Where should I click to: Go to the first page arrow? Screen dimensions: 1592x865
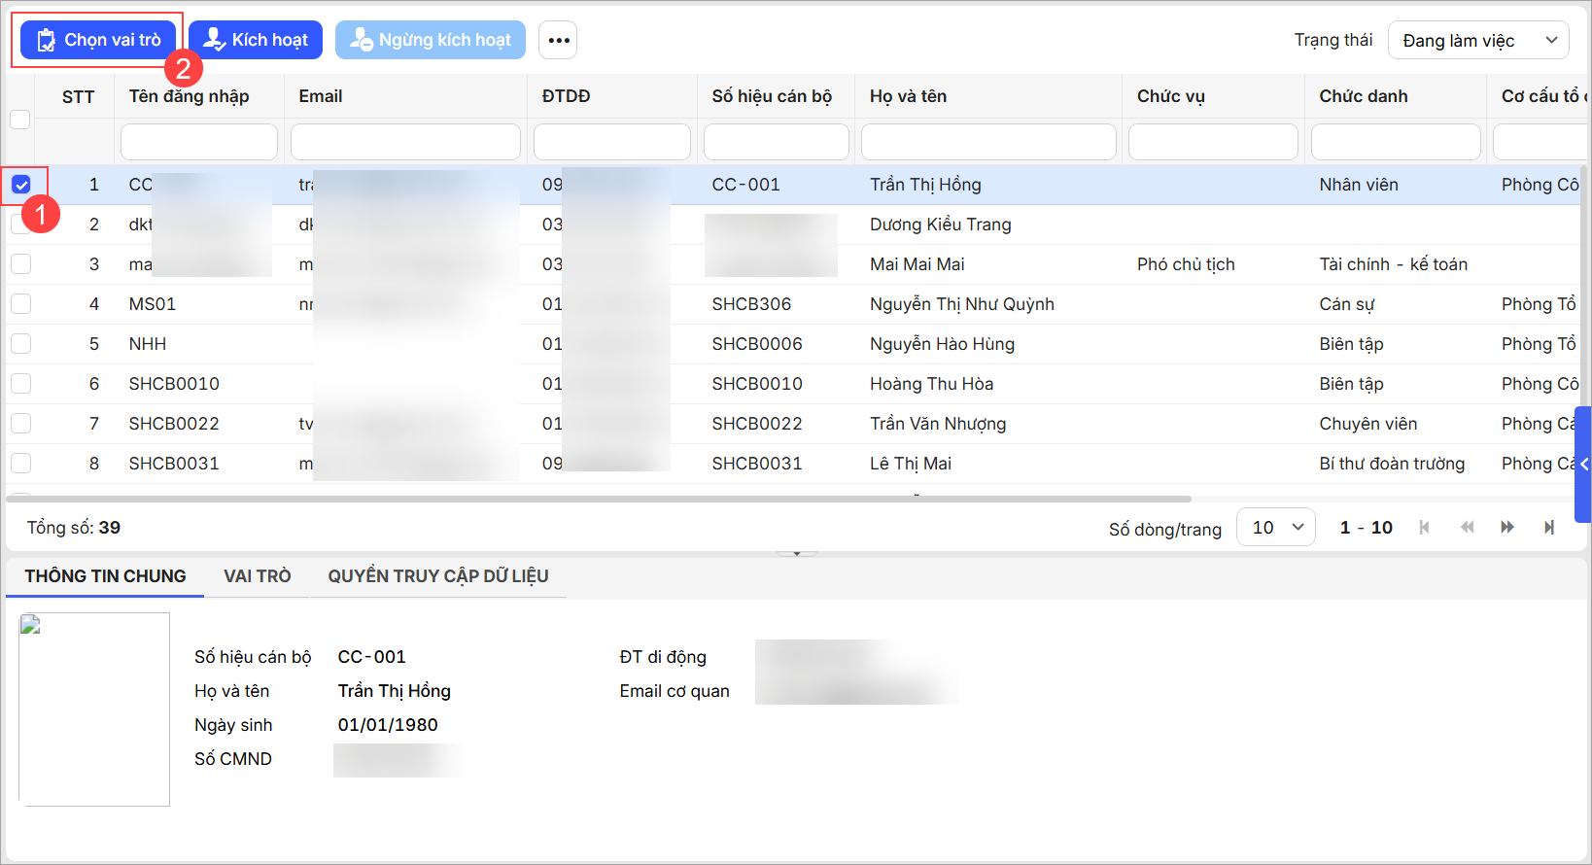(x=1424, y=527)
